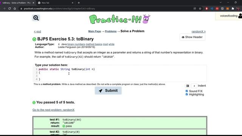The image size is (242, 136).
Task: Go to next problem randomX link at top right
Action: [x=199, y=31]
